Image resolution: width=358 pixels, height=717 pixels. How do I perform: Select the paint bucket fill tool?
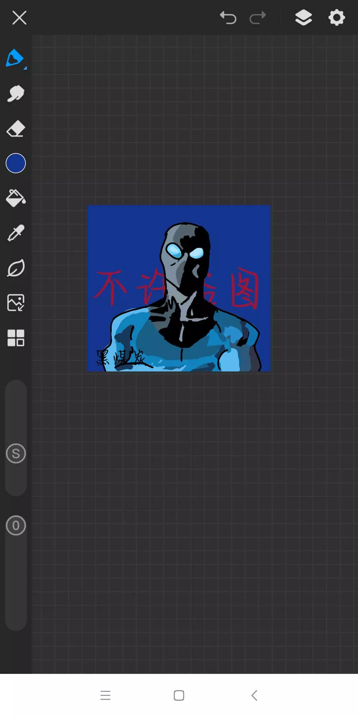click(16, 198)
